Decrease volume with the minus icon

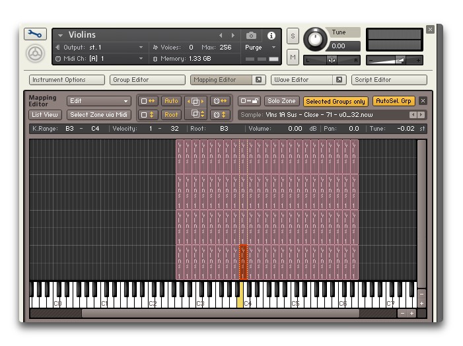click(x=371, y=61)
